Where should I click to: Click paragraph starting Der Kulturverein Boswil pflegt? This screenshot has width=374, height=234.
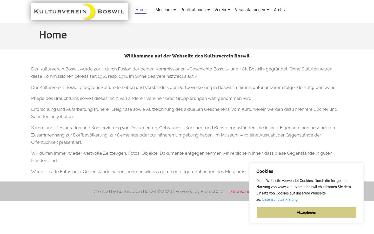click(183, 87)
